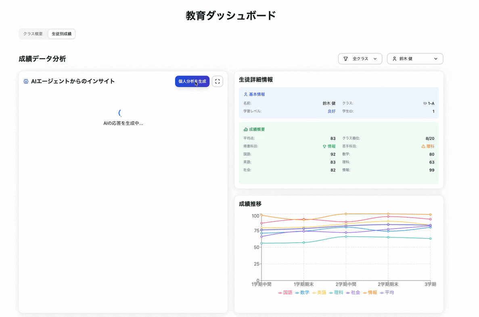479x317 pixels.
Task: Toggle 平均 series in chart legend
Action: (387, 292)
